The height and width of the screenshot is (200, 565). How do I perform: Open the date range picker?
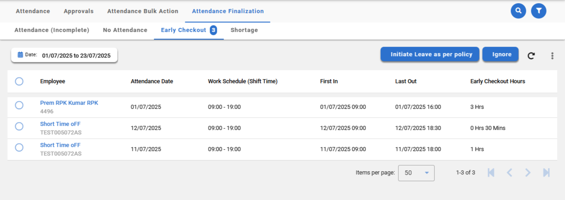pyautogui.click(x=64, y=55)
